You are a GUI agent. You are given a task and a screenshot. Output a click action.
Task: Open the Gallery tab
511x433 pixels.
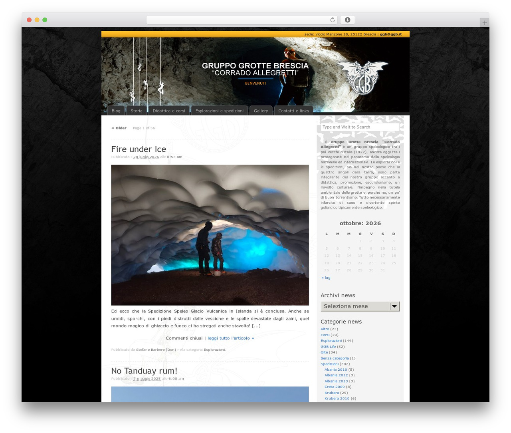coord(261,111)
